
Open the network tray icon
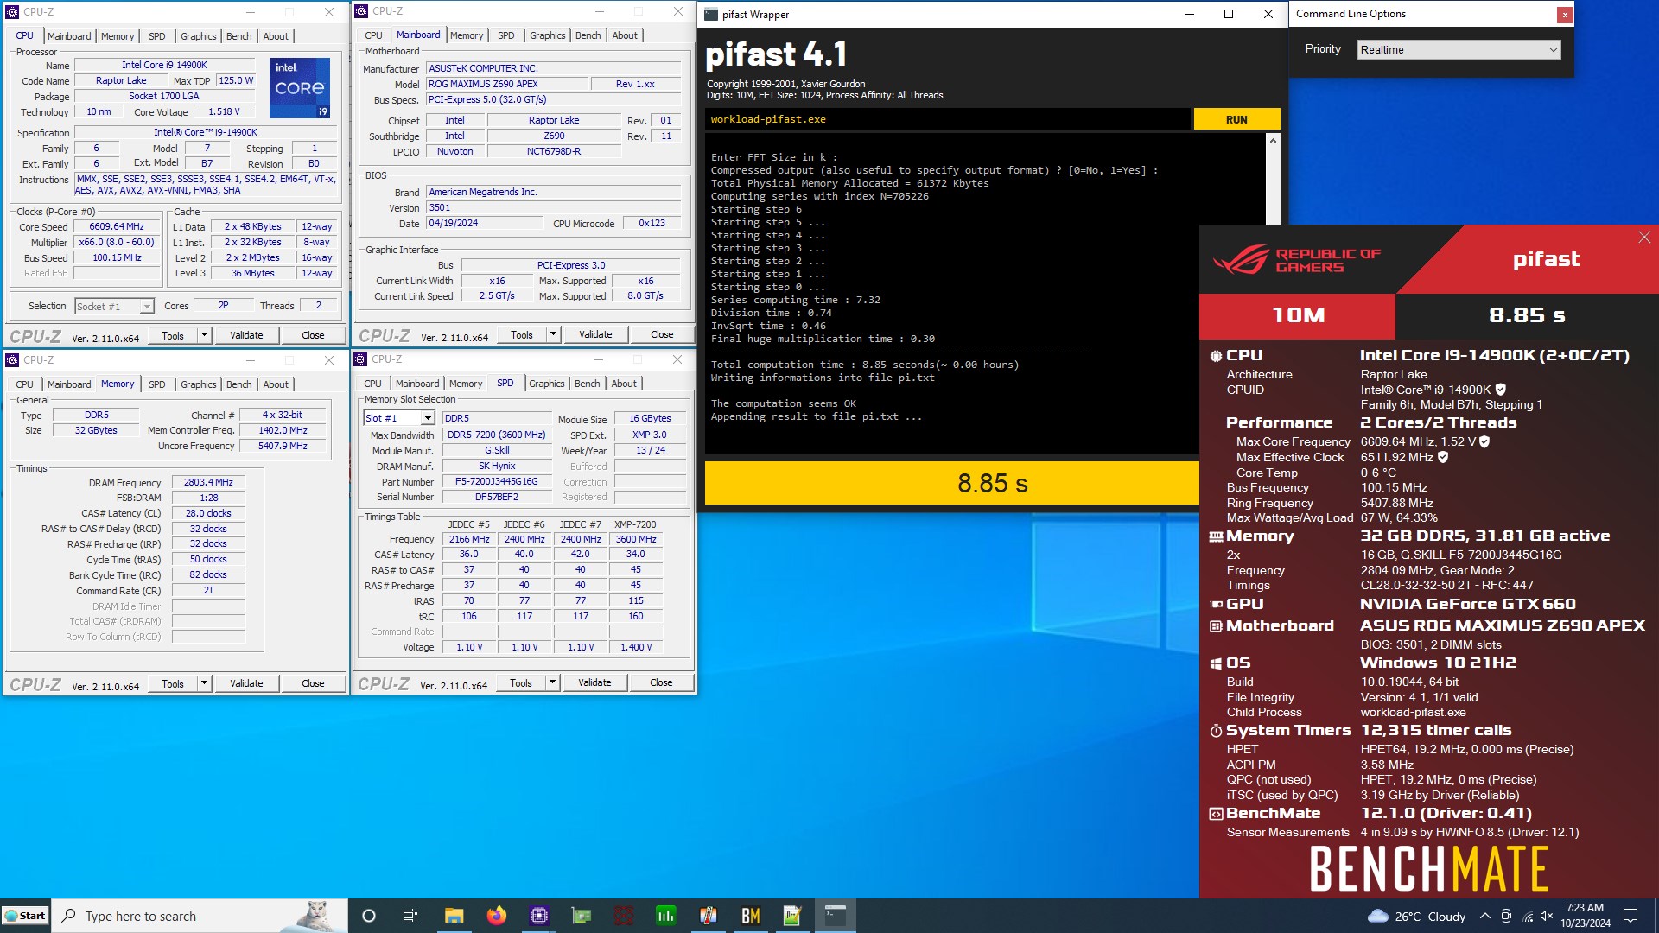1527,916
